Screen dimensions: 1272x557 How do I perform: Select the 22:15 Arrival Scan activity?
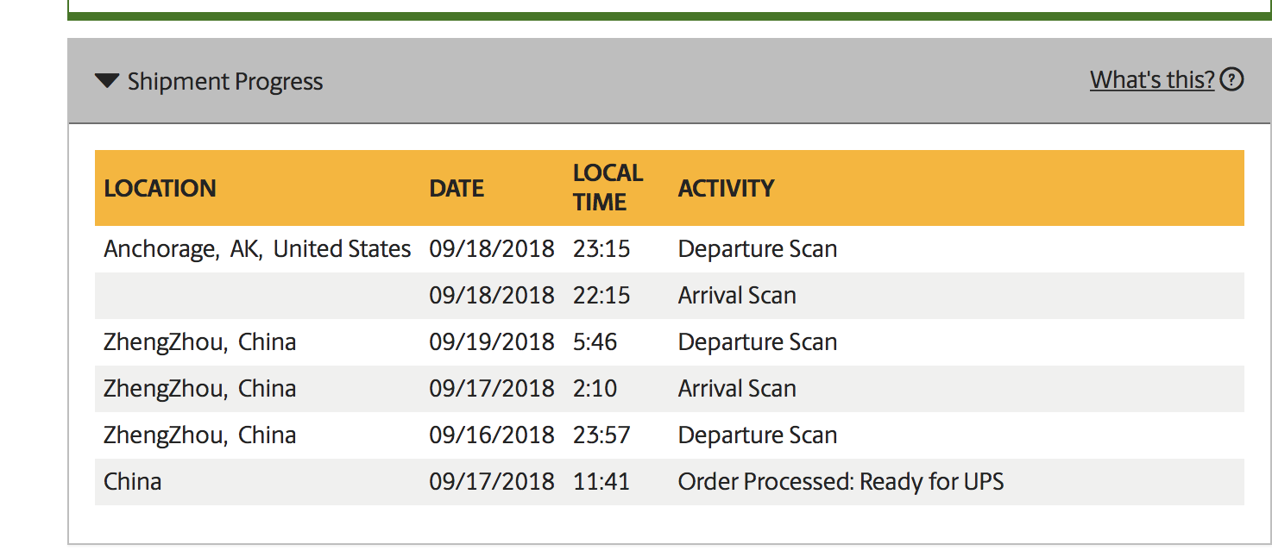tap(737, 296)
